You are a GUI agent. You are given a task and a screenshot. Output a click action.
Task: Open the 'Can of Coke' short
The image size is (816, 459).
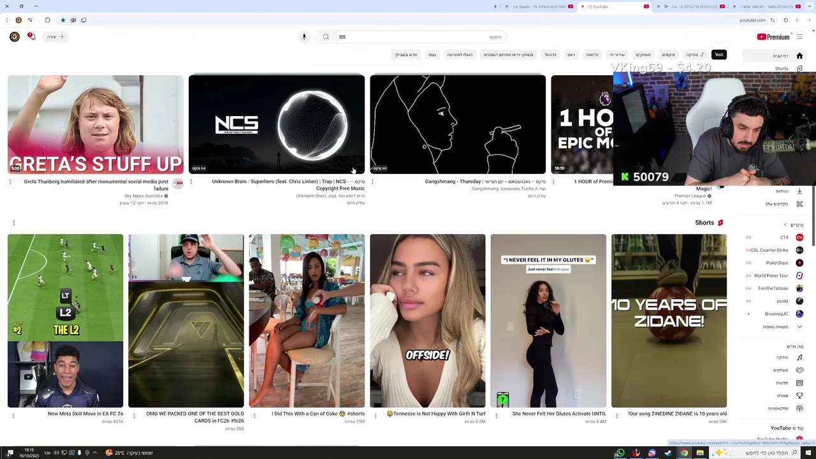[307, 321]
